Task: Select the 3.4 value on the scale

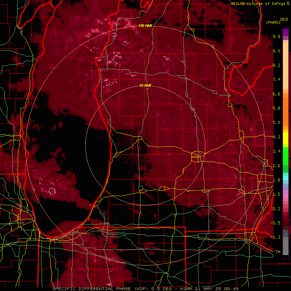Action: pyautogui.click(x=276, y=151)
